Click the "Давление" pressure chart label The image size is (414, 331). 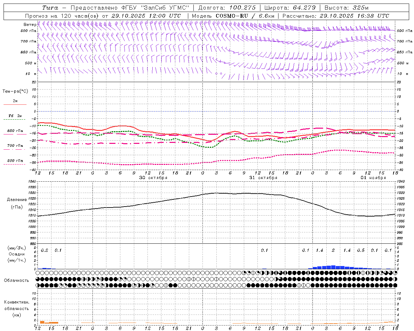click(17, 200)
